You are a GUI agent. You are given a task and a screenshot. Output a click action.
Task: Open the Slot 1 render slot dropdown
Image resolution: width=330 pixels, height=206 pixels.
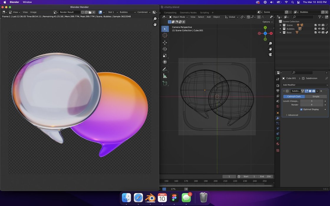113,12
